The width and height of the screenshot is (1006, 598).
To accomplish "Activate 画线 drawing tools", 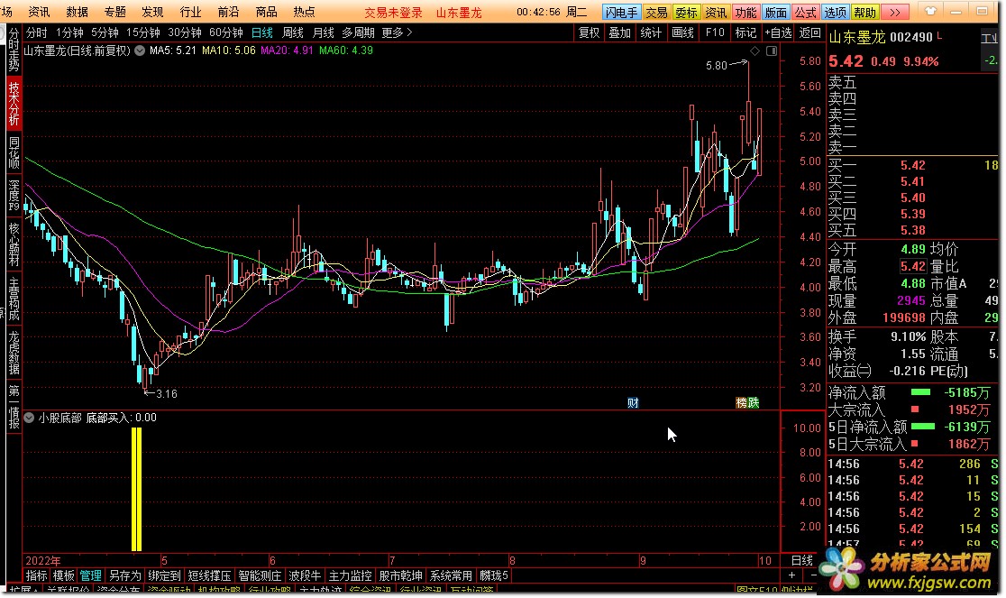I will point(682,32).
